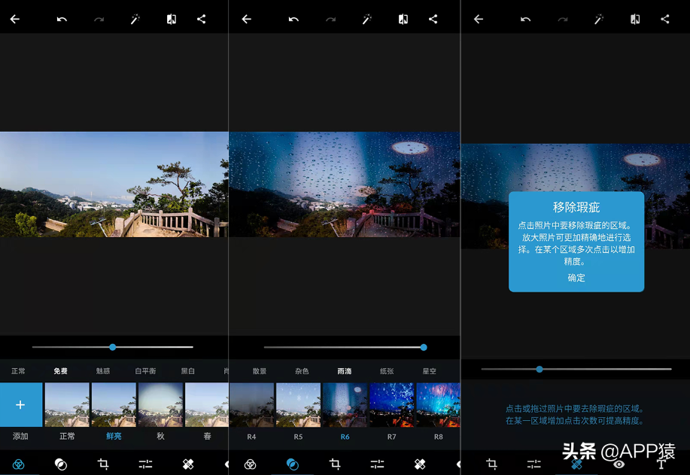Undo last edit in right screen
This screenshot has height=475, width=690.
(x=525, y=19)
